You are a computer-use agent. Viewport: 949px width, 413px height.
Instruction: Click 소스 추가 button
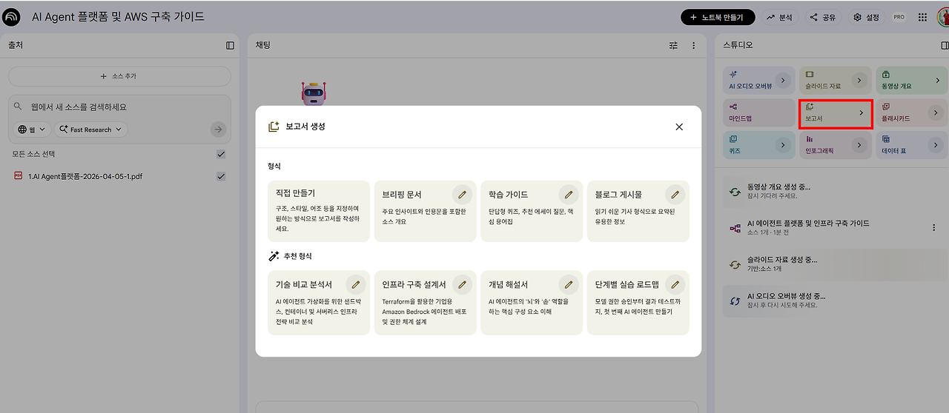click(x=119, y=76)
